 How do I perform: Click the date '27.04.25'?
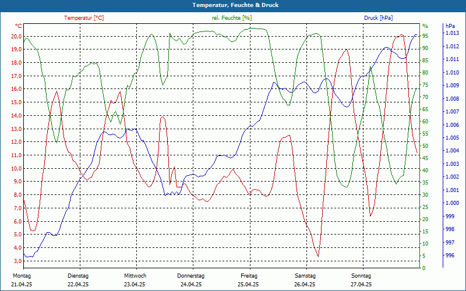361,285
